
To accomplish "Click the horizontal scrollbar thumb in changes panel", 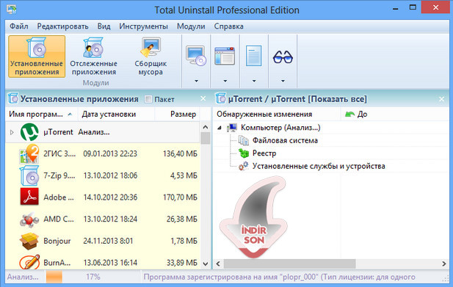I will 289,264.
